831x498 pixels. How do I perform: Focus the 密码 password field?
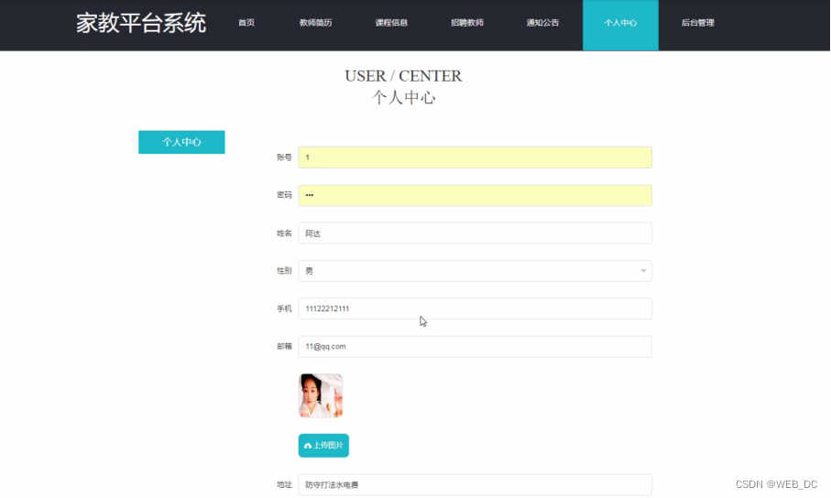pyautogui.click(x=475, y=195)
